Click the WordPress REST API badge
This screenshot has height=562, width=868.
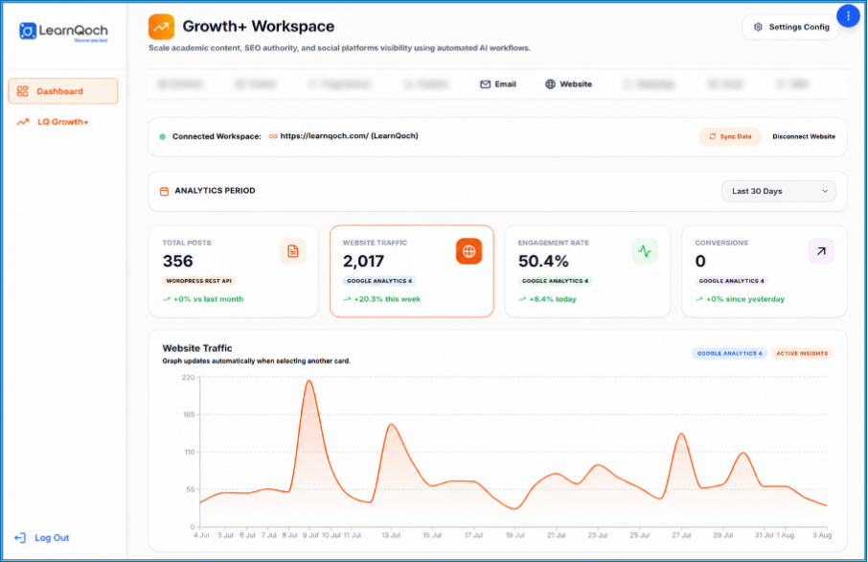tap(198, 281)
